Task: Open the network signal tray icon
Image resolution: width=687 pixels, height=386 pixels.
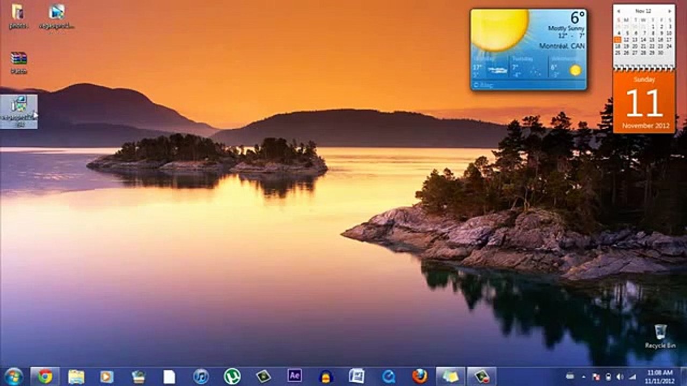Action: tap(632, 376)
